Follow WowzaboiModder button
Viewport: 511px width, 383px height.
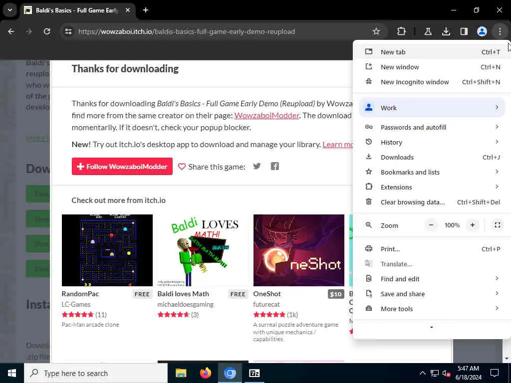122,167
